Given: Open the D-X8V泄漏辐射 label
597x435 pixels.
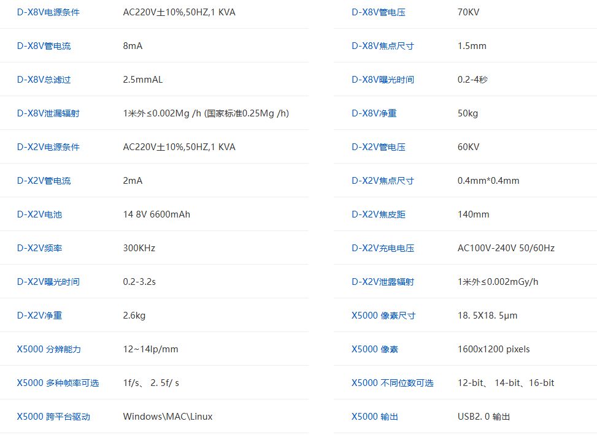Looking at the screenshot, I should click(48, 113).
